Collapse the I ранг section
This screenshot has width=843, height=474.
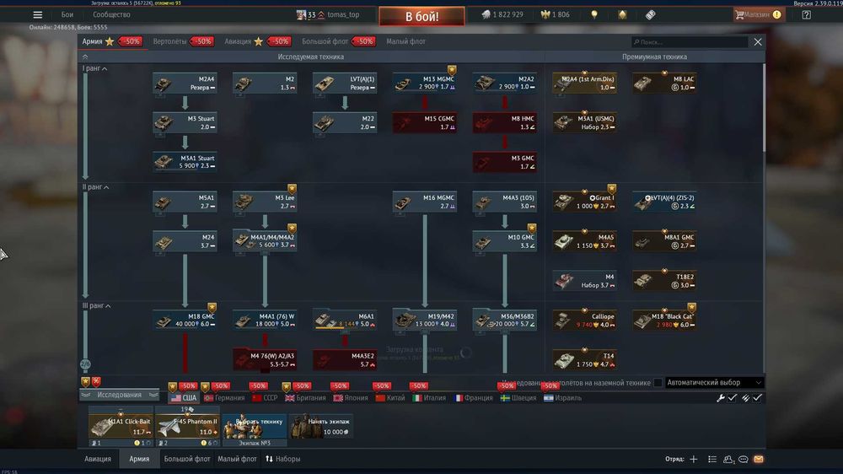click(95, 68)
